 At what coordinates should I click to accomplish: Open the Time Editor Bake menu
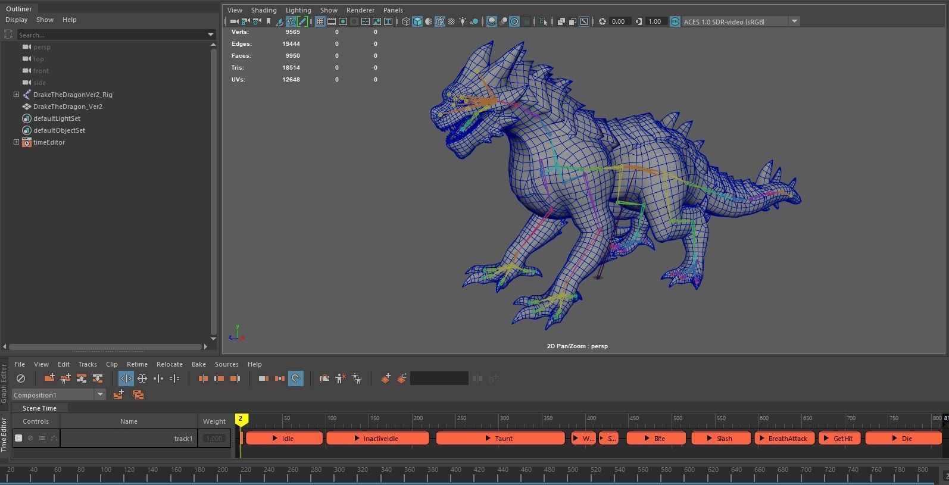click(199, 364)
